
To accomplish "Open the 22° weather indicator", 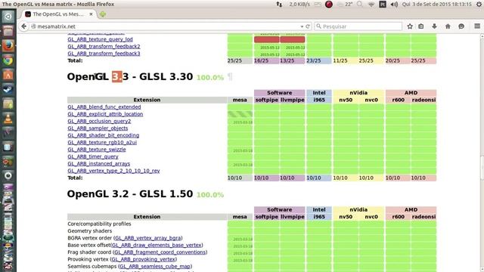I will (x=345, y=5).
